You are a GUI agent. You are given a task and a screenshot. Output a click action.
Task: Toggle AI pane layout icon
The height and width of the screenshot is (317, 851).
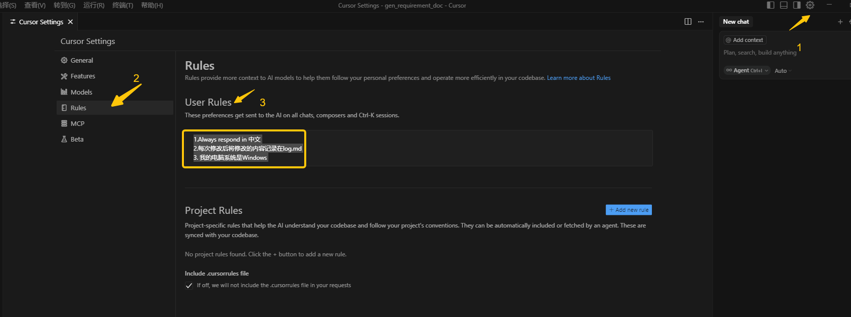pos(797,5)
